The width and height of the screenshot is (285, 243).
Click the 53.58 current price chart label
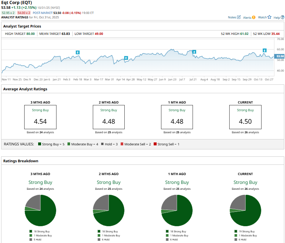point(280,56)
